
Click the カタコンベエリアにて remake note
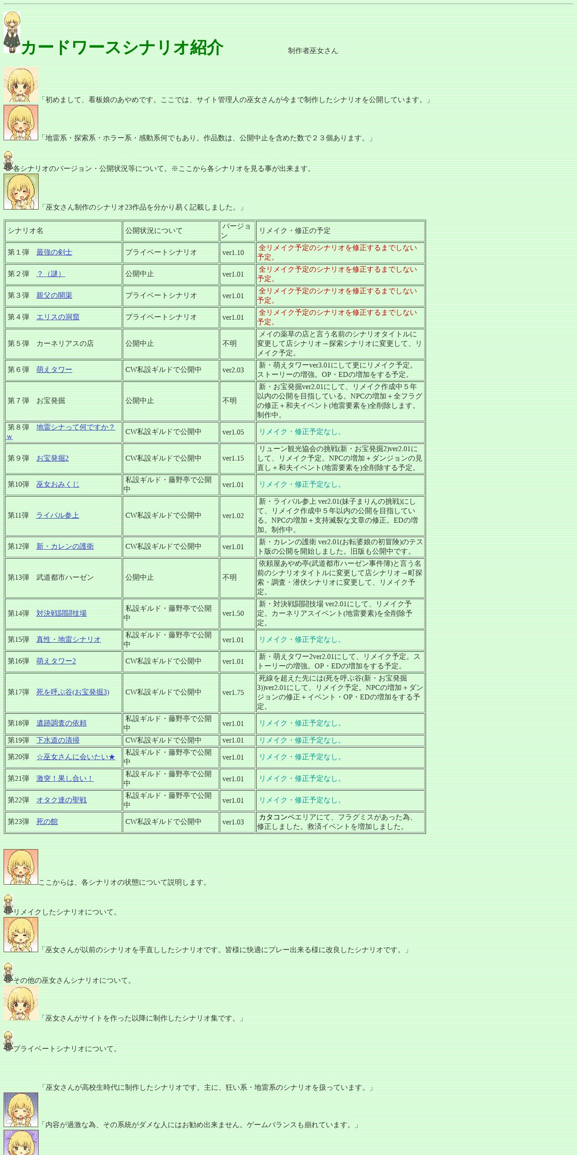click(x=340, y=822)
